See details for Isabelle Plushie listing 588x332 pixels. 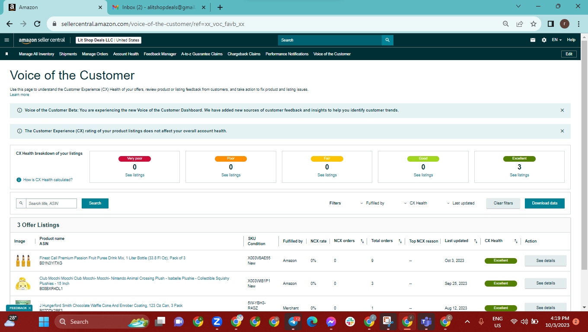click(x=546, y=283)
